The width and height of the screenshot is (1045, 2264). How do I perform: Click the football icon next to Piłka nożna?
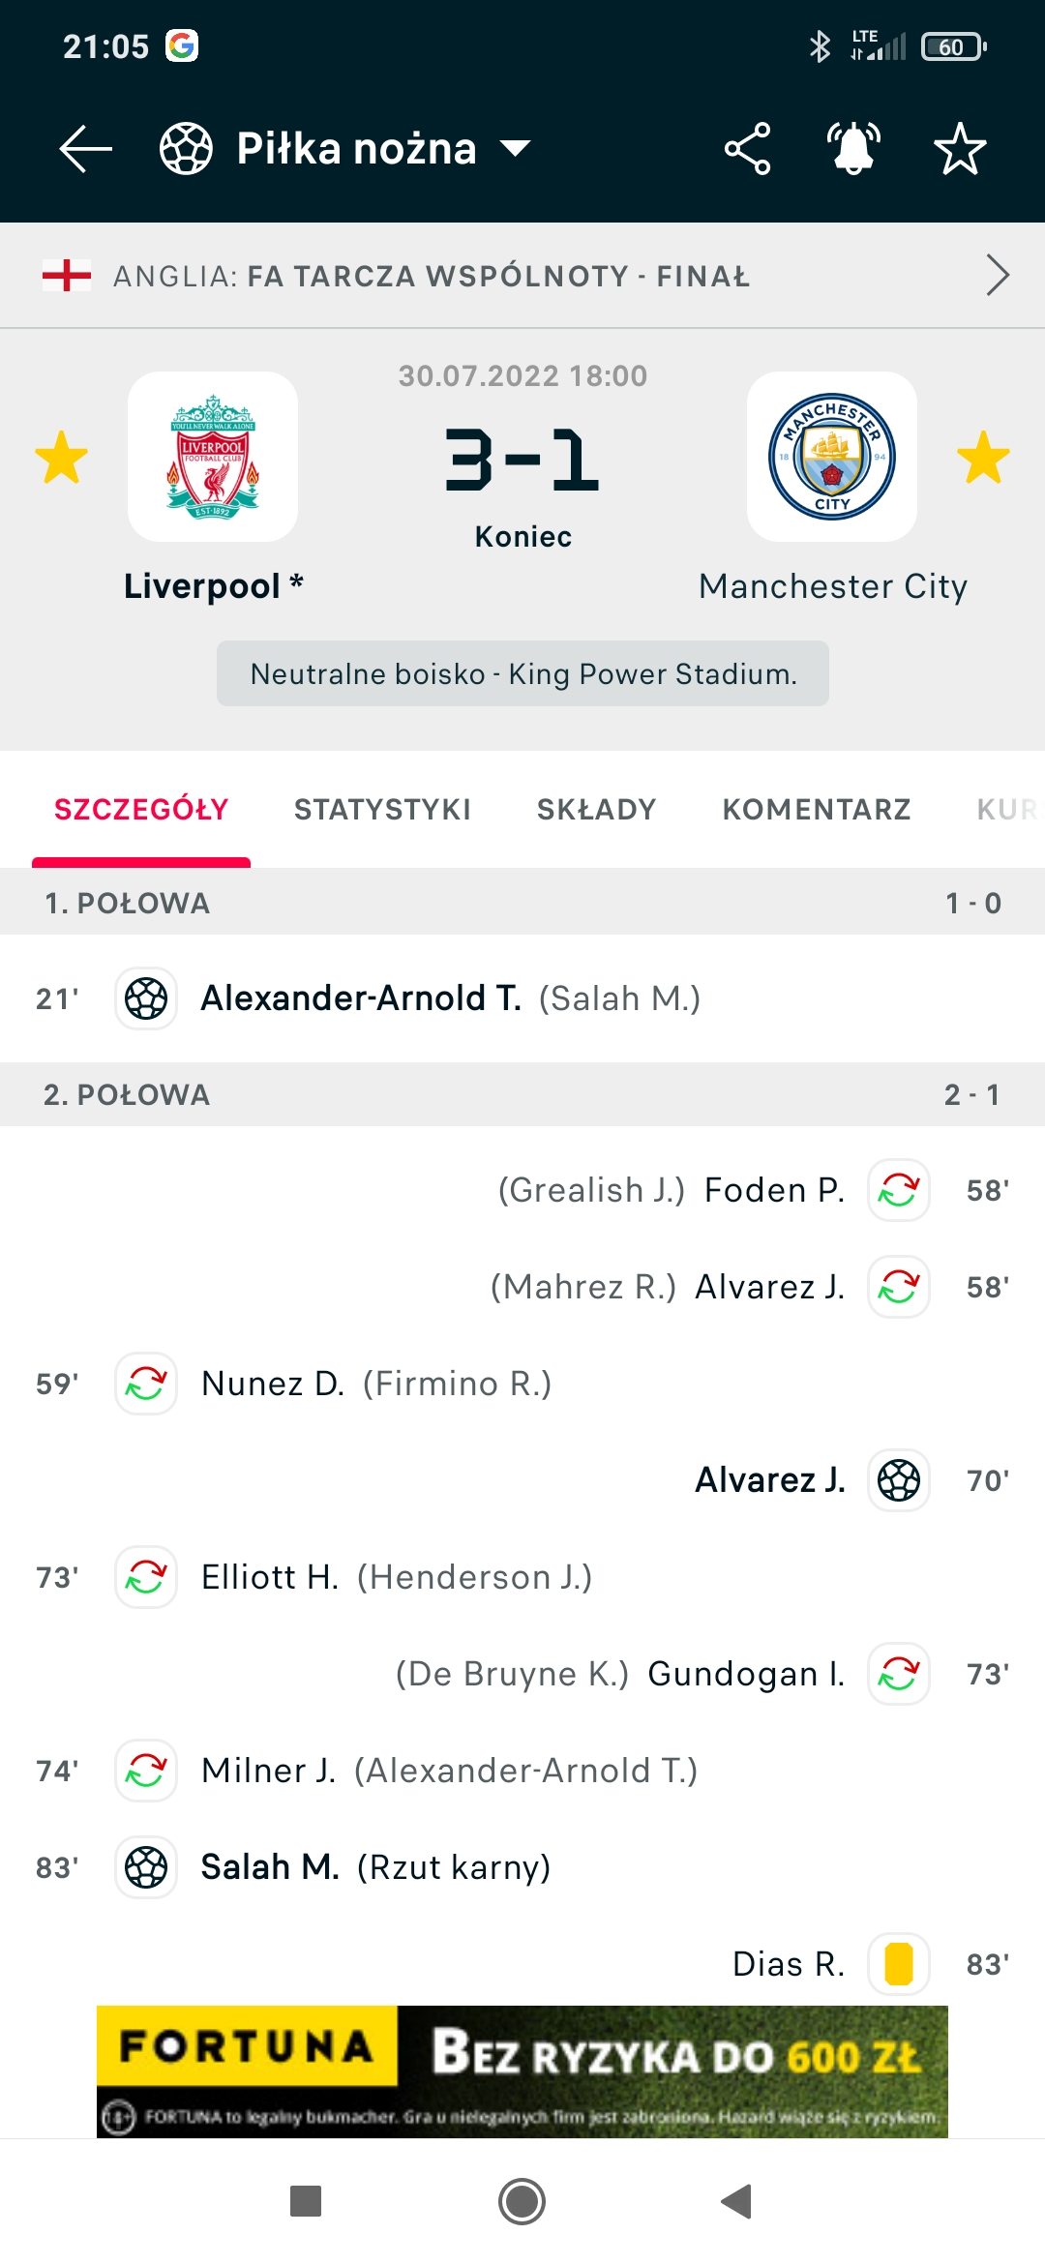click(x=184, y=148)
